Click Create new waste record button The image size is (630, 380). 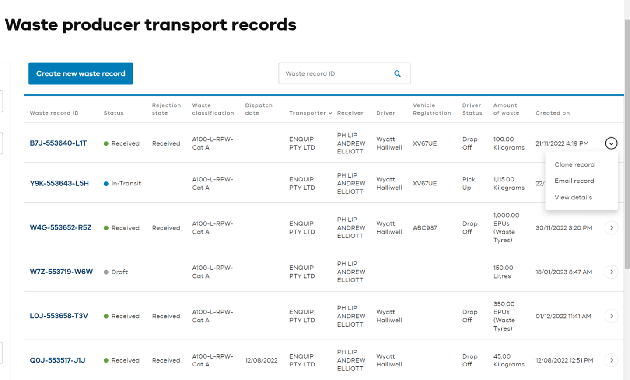[x=81, y=73]
